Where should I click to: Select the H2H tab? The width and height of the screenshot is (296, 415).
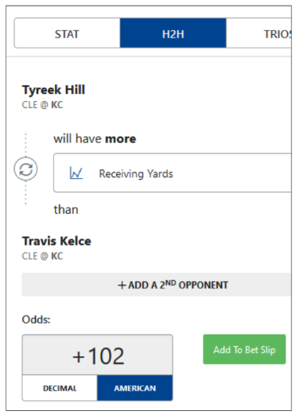point(173,33)
